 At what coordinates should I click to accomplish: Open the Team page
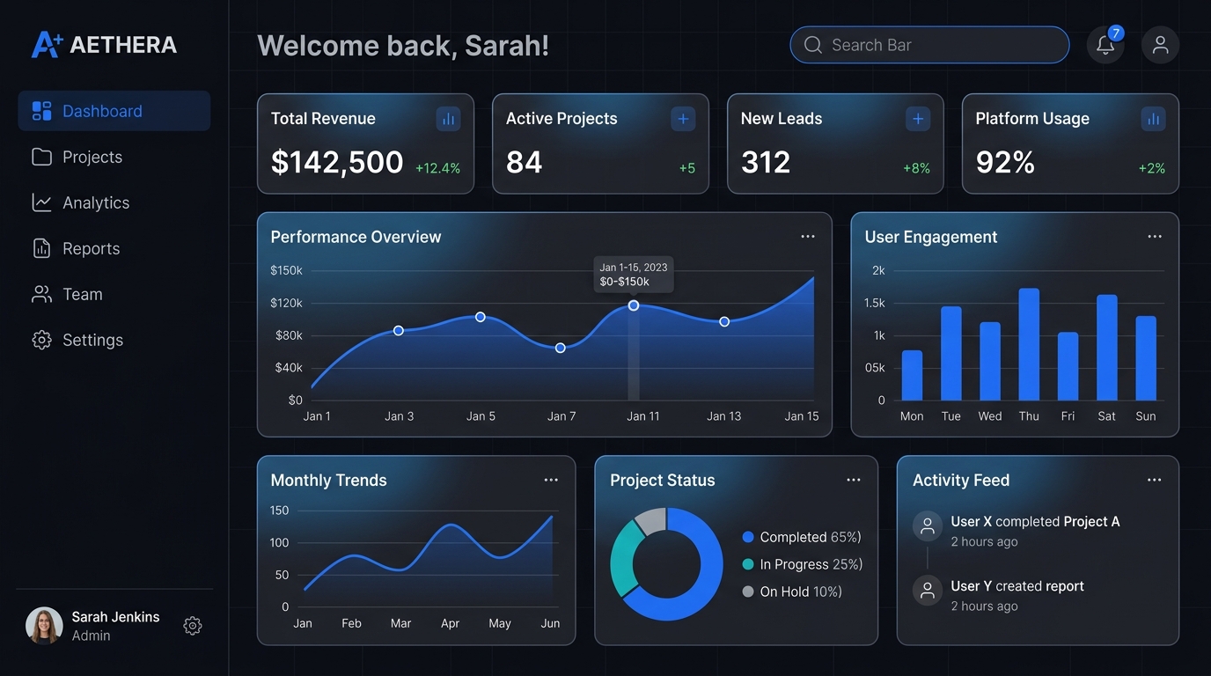tap(114, 294)
